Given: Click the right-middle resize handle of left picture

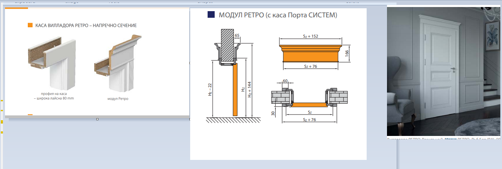Looking at the screenshot, I should coord(190,63).
